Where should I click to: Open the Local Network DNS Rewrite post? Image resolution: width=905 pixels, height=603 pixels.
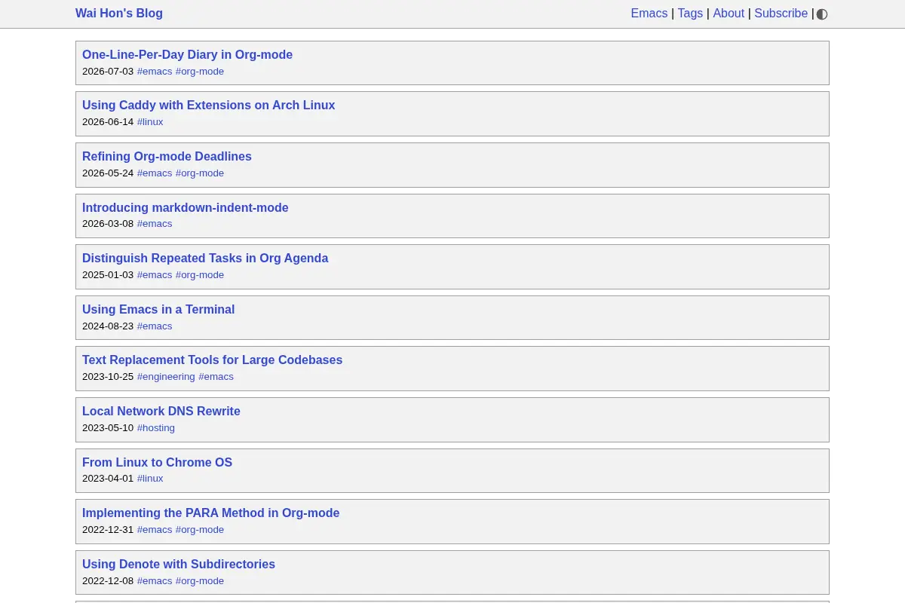click(161, 412)
